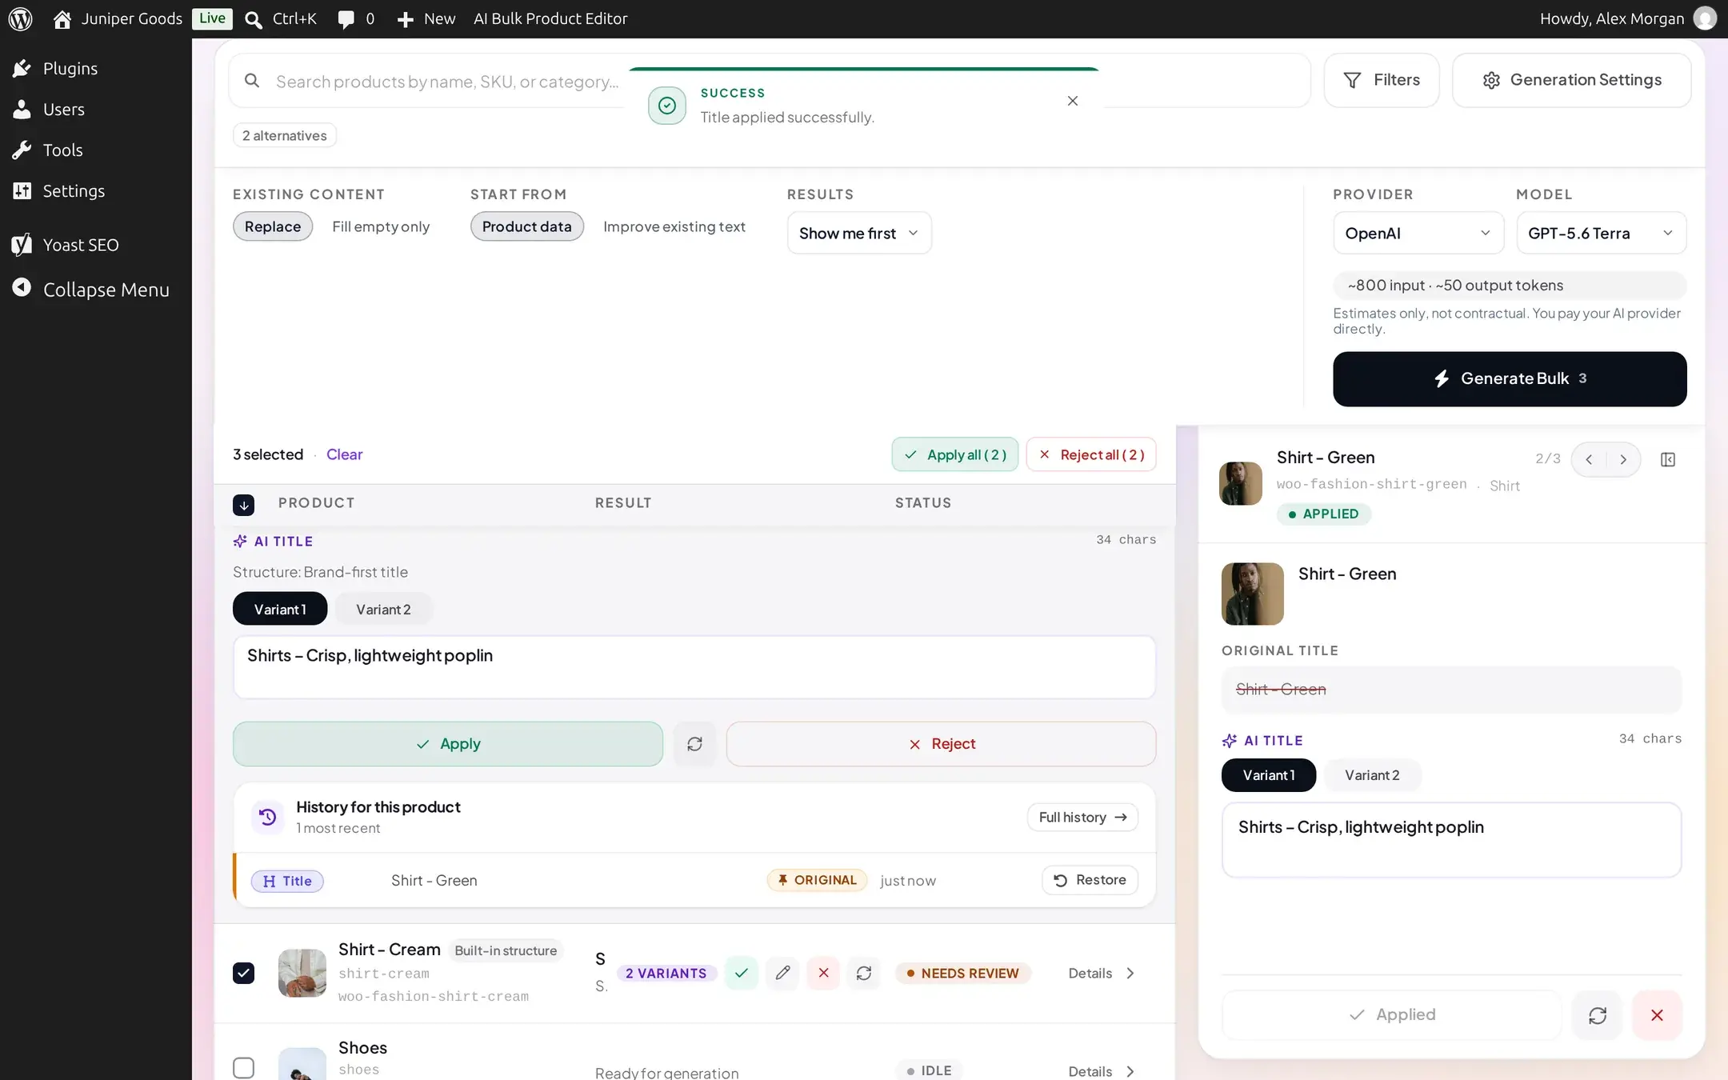Screen dimensions: 1728x1080
Task: Click Reject all (2)
Action: tap(1091, 454)
